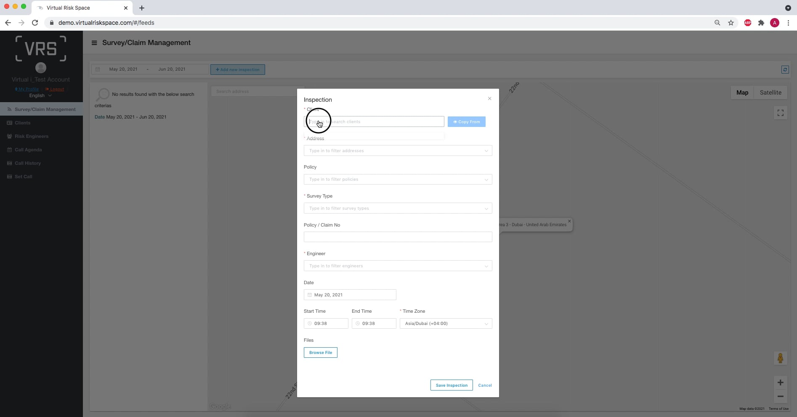
Task: Open the Engineer dropdown
Action: [398, 266]
